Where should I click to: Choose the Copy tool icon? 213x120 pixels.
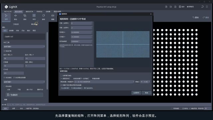25,16
